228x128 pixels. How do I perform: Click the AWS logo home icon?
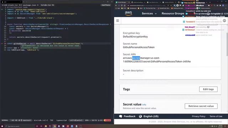[128, 14]
